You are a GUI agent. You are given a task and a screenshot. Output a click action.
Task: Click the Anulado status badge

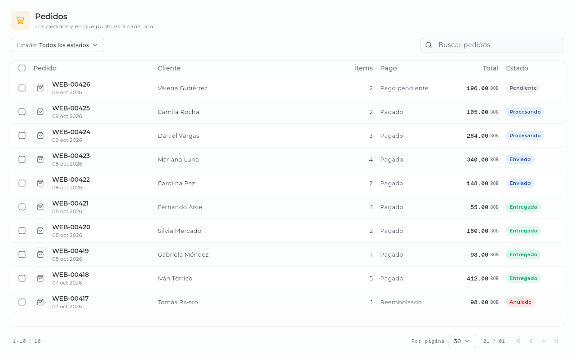point(520,302)
